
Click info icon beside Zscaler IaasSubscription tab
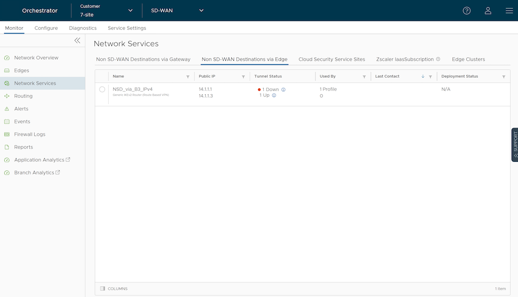click(x=438, y=59)
